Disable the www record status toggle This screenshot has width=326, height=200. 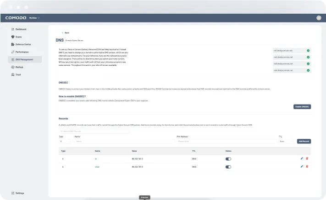pyautogui.click(x=228, y=167)
